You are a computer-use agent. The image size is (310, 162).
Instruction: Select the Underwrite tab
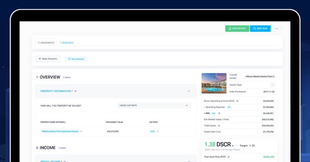(x=46, y=43)
